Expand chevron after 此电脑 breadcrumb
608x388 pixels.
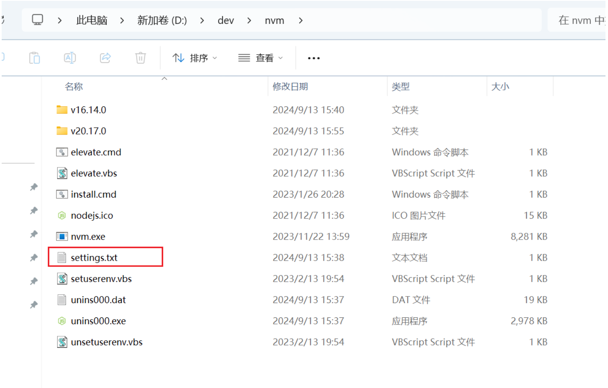pos(122,20)
